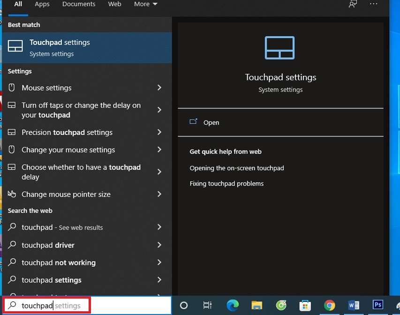
Task: Open Photoshop from the taskbar
Action: pos(378,305)
